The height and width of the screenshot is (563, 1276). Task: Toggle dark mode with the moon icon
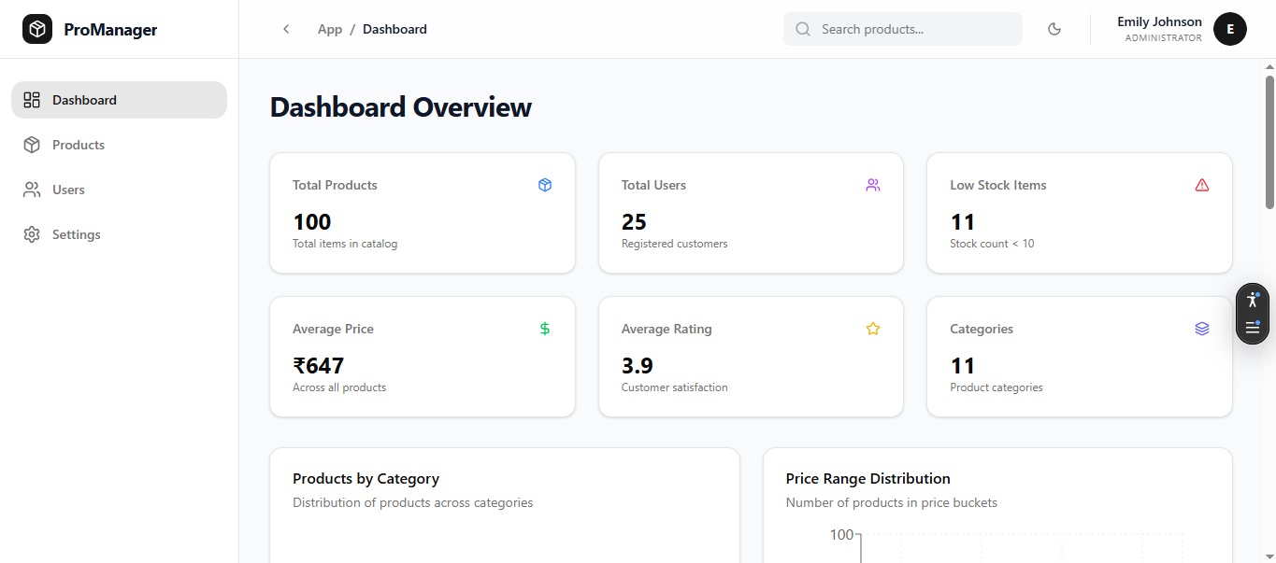tap(1054, 29)
